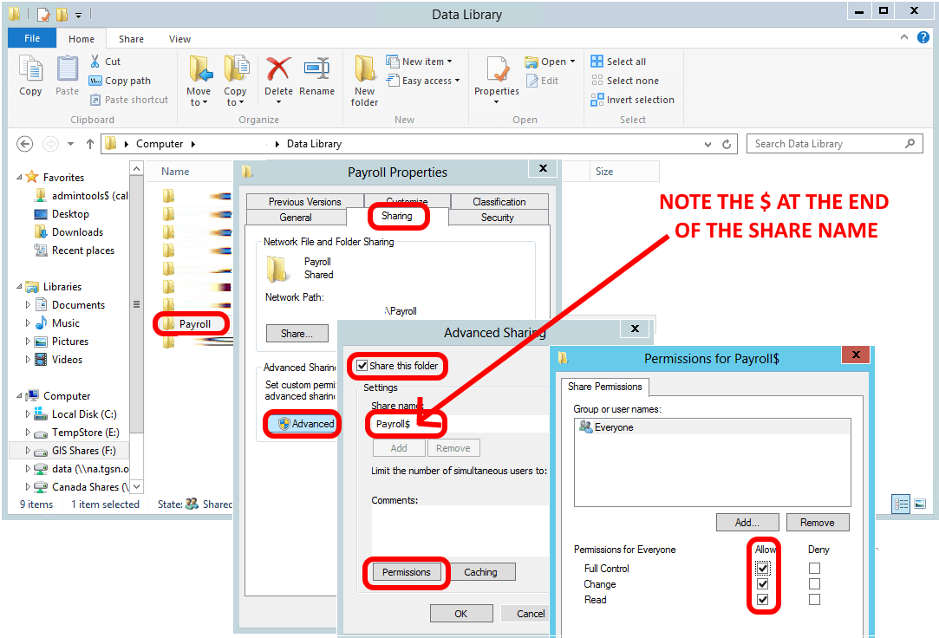
Task: Select the Everyone group in the list
Action: pos(614,427)
